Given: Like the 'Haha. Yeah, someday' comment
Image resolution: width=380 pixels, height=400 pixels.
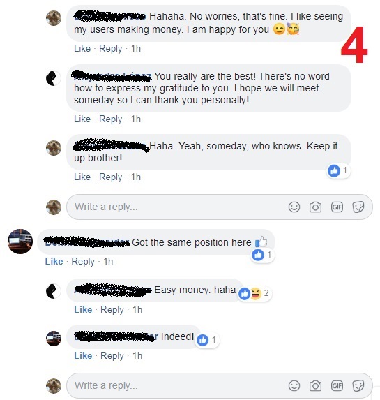Looking at the screenshot, I should click(x=82, y=177).
